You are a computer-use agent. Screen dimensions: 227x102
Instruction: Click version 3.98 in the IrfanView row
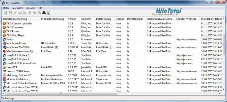click(70, 51)
